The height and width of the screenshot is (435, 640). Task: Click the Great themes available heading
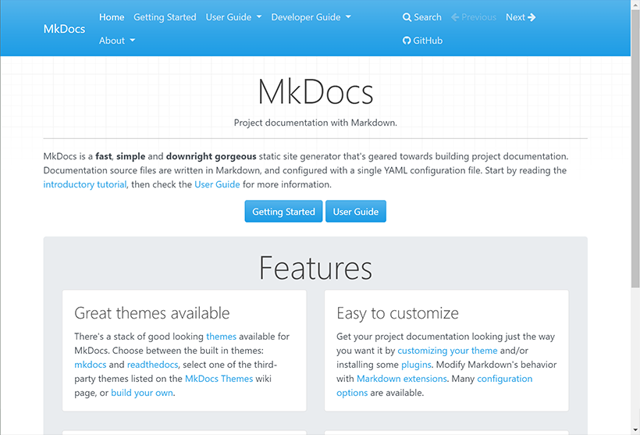click(x=152, y=313)
